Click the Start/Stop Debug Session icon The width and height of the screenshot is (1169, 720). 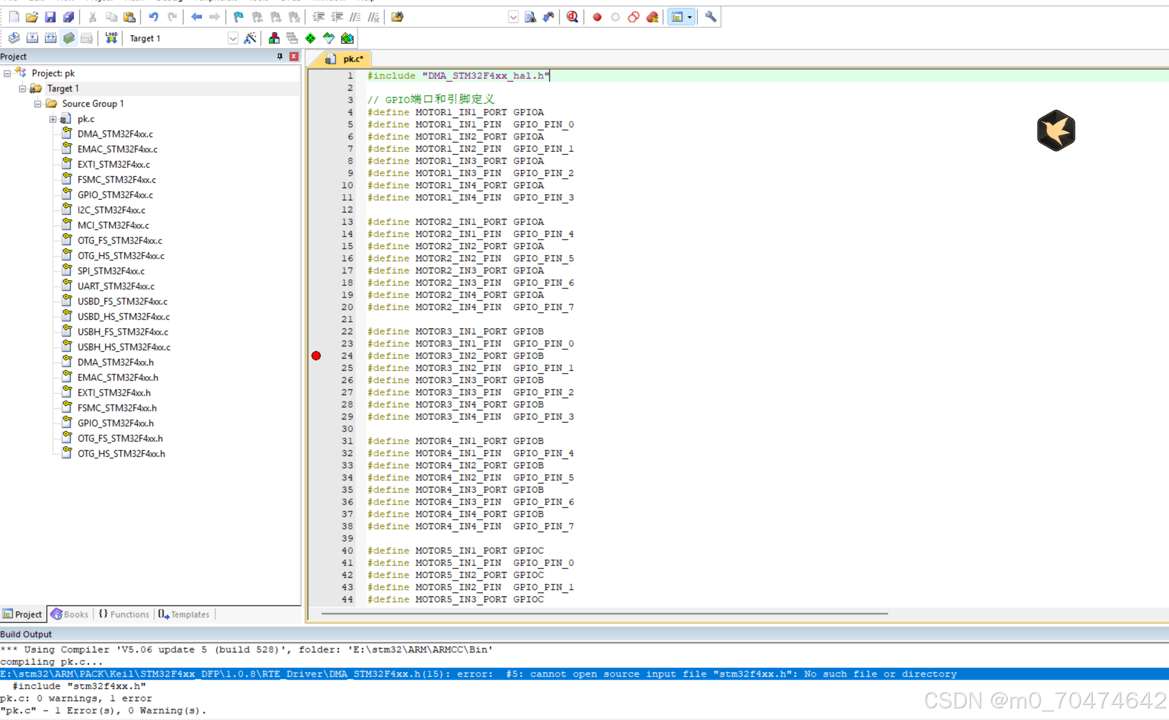click(572, 17)
